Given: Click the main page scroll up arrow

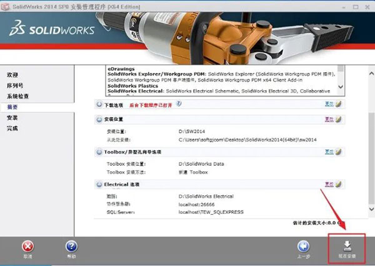Looking at the screenshot, I should 371,74.
